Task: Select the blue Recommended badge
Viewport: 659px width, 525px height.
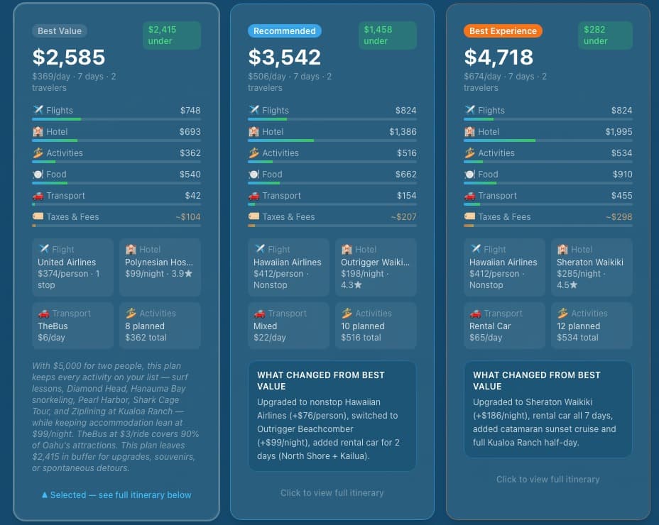Action: point(284,31)
